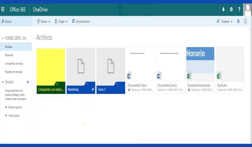Open the Tema 2 folder tile
252x147 pixels.
(111, 71)
